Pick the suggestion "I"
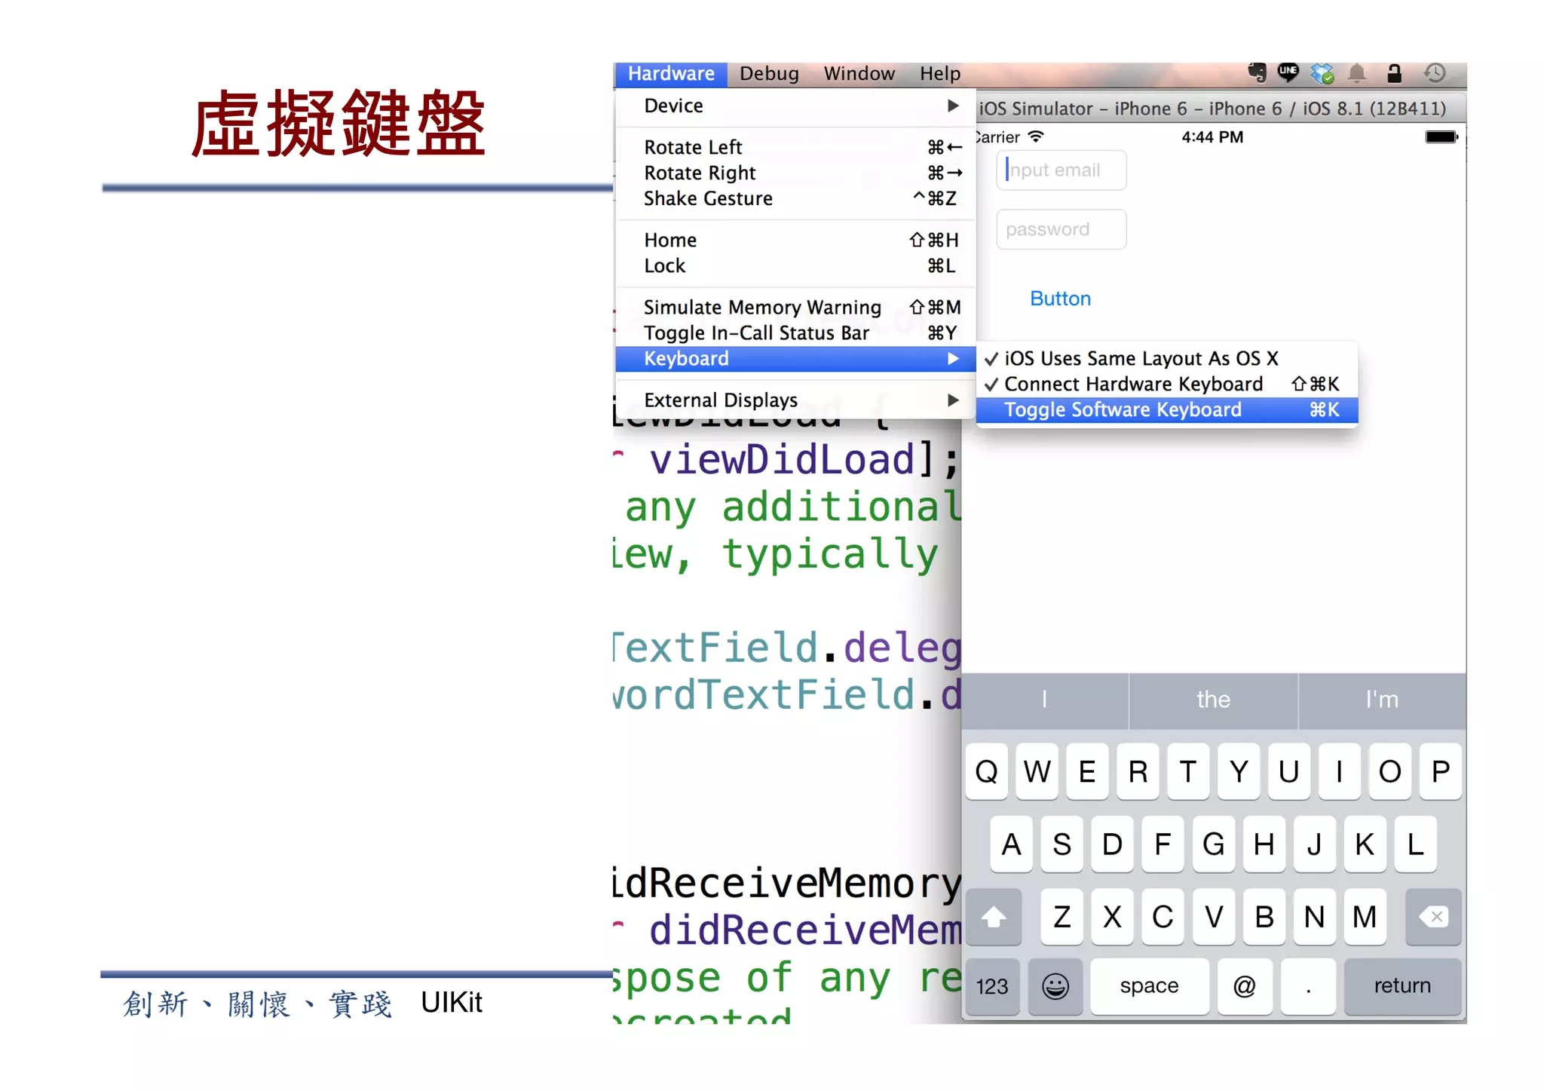 coord(1045,700)
